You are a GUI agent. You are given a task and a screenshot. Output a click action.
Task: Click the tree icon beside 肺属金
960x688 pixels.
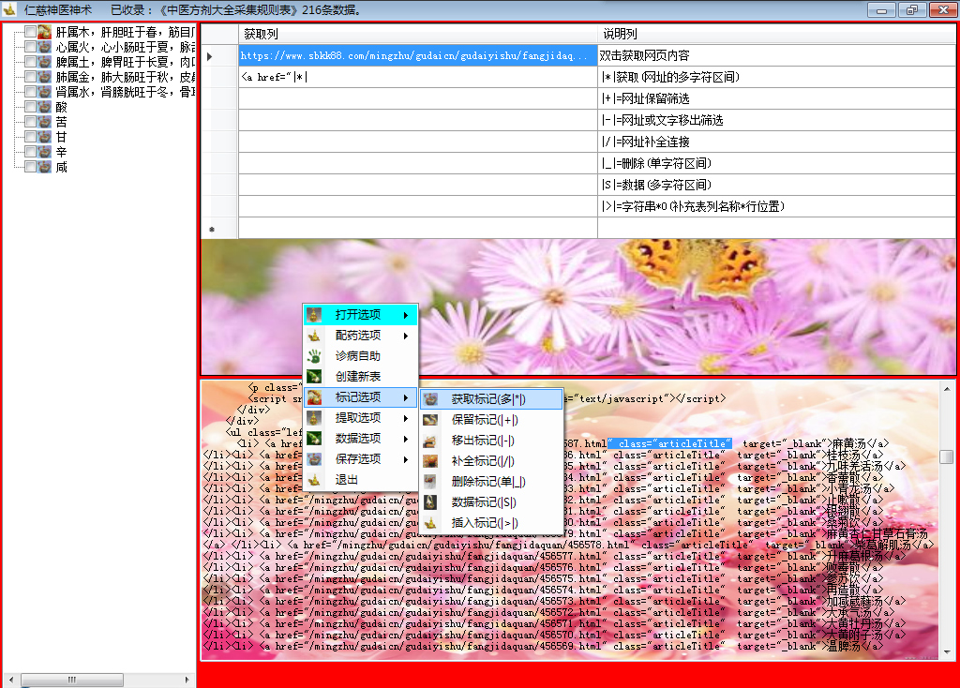[45, 77]
